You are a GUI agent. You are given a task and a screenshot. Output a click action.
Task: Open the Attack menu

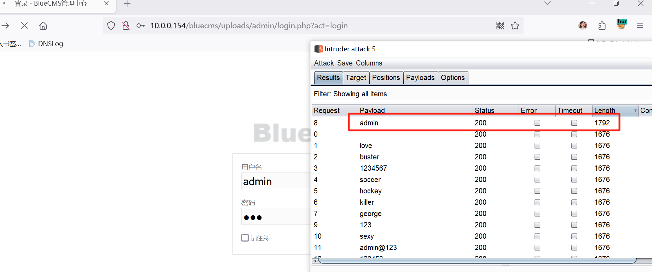tap(324, 63)
